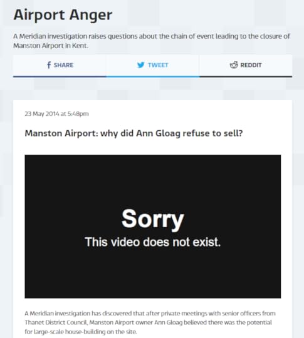This screenshot has width=304, height=338.
Task: Click the large 'Sorry' text in the video
Action: [153, 219]
